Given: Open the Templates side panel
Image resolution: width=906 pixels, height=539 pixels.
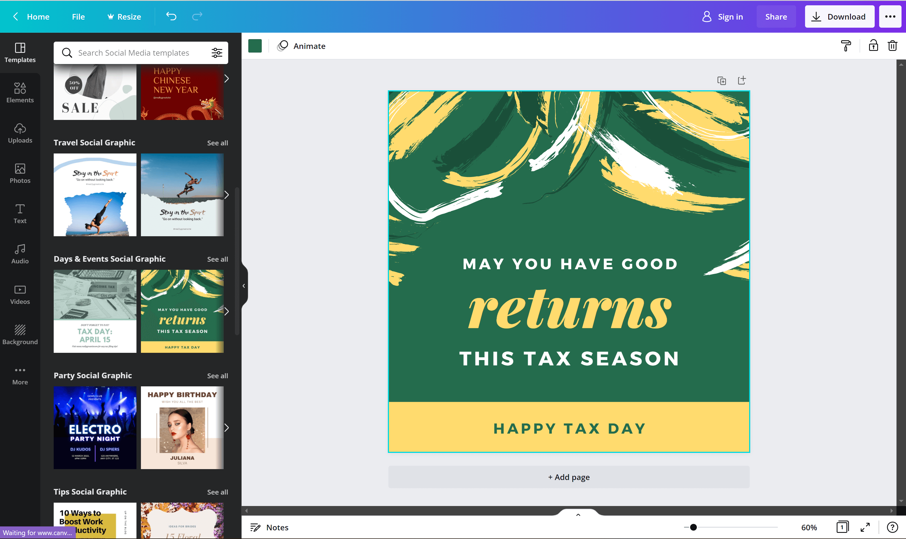Looking at the screenshot, I should coord(20,53).
